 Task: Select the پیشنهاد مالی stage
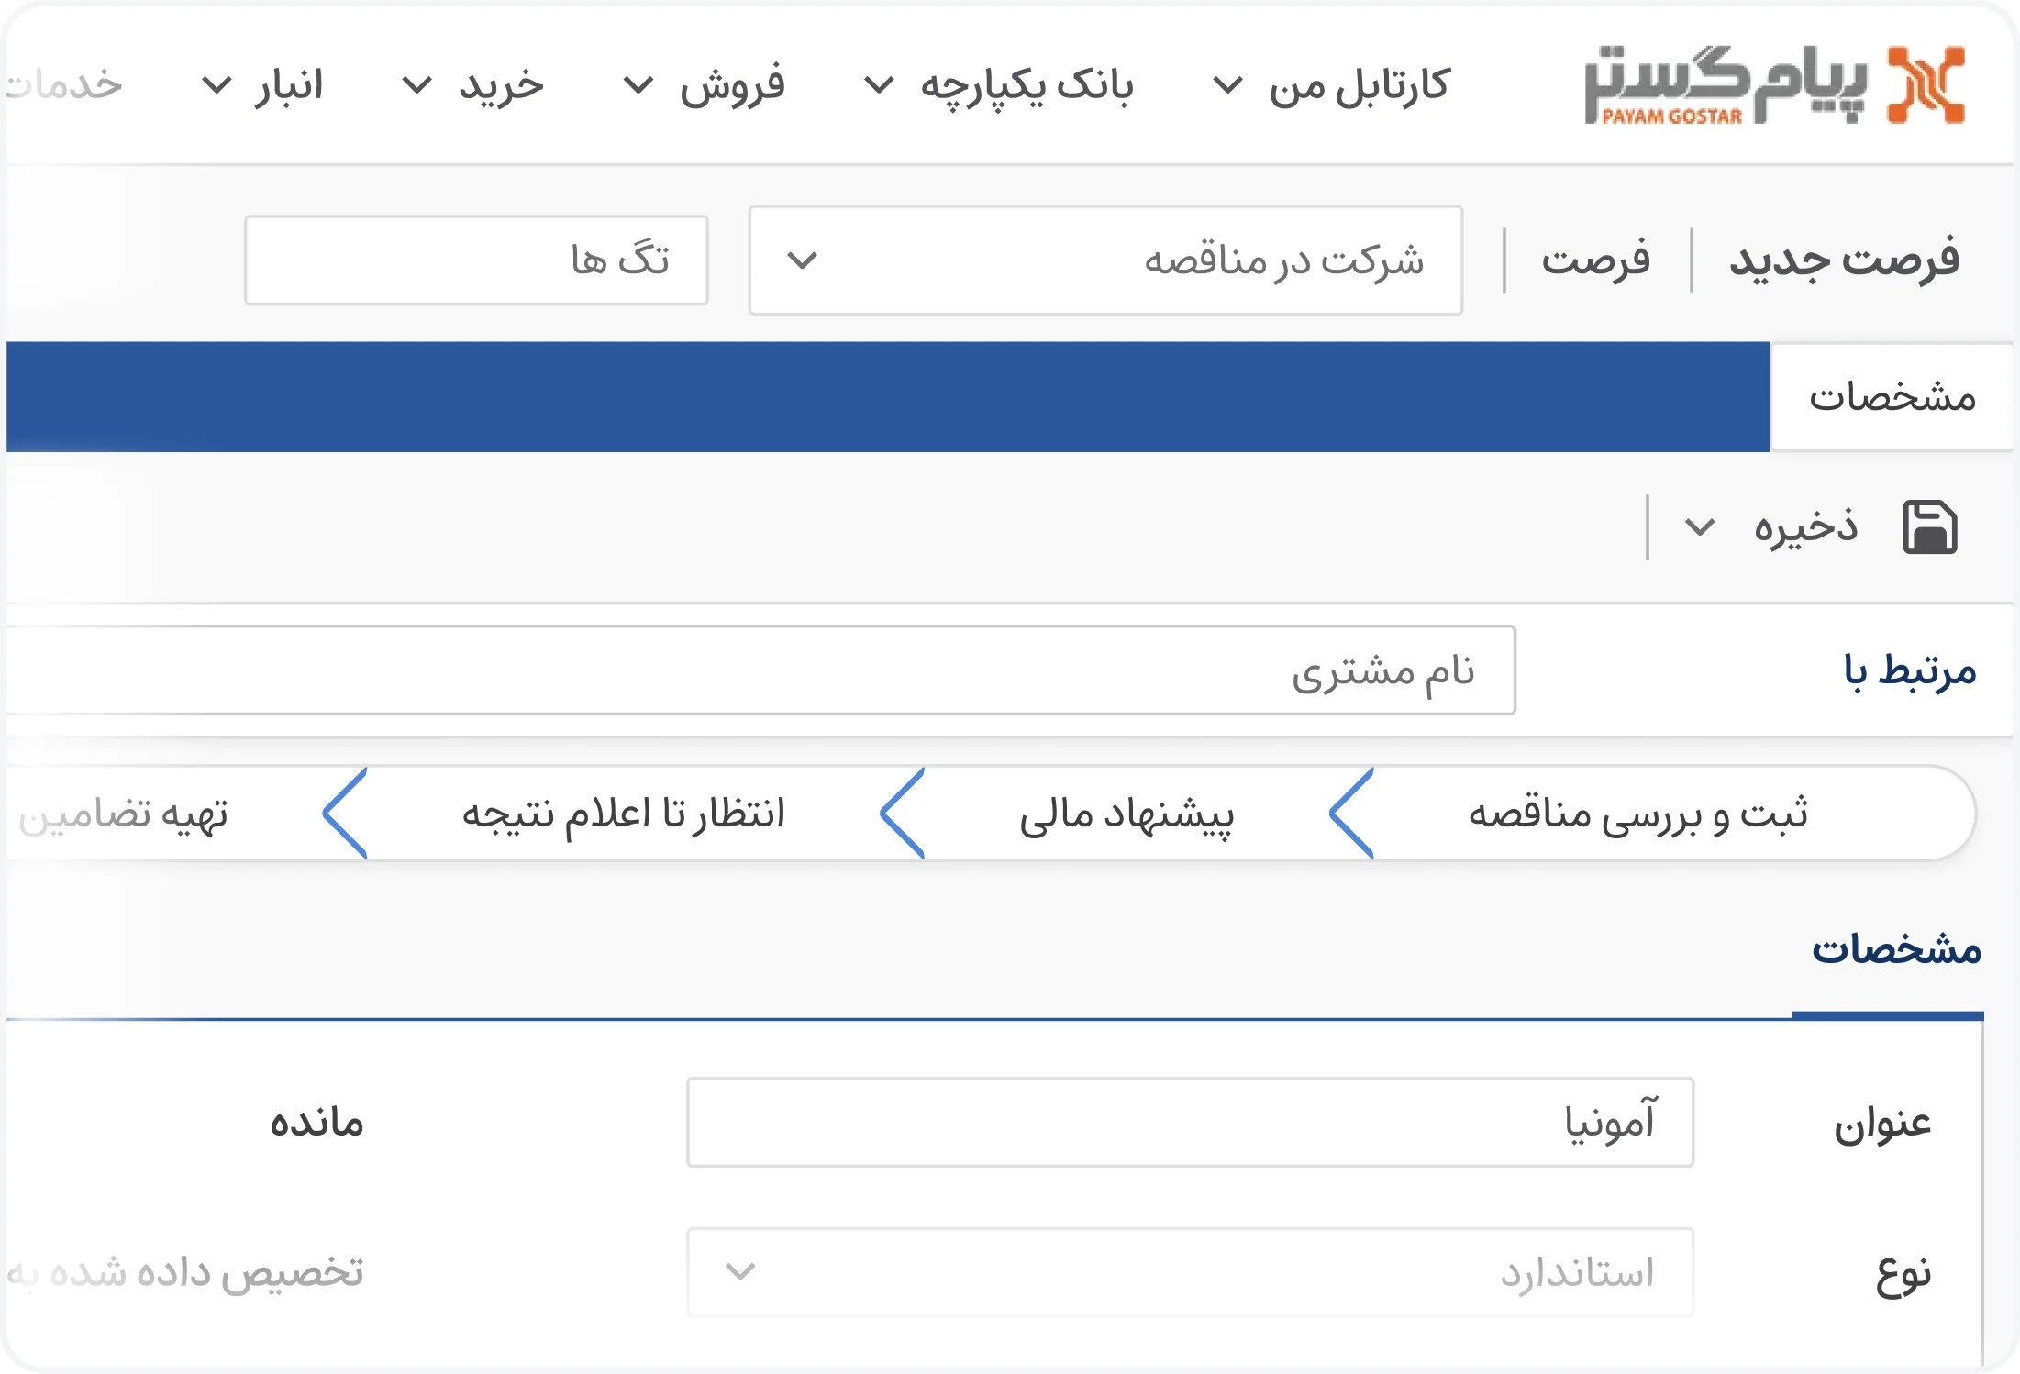(1127, 814)
